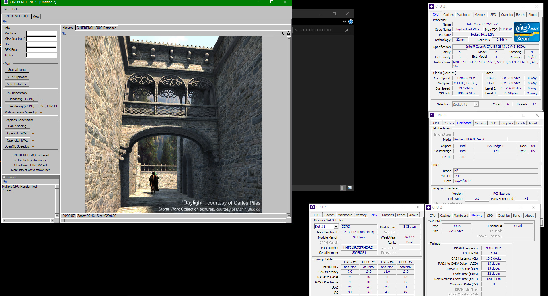Click the pin icon under the Pictures tab
This screenshot has width=548, height=296.
64,33
